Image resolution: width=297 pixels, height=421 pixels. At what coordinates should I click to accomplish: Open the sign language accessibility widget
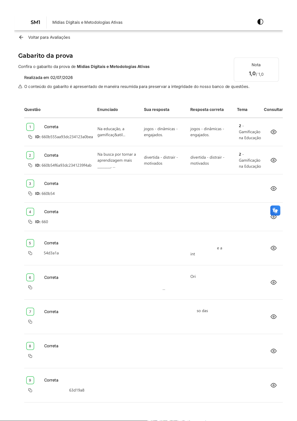click(275, 211)
